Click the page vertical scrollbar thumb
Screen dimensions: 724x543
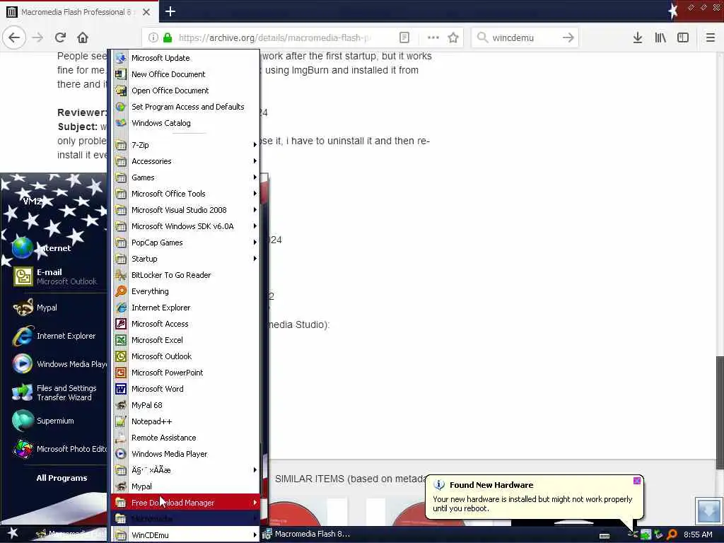point(719,412)
